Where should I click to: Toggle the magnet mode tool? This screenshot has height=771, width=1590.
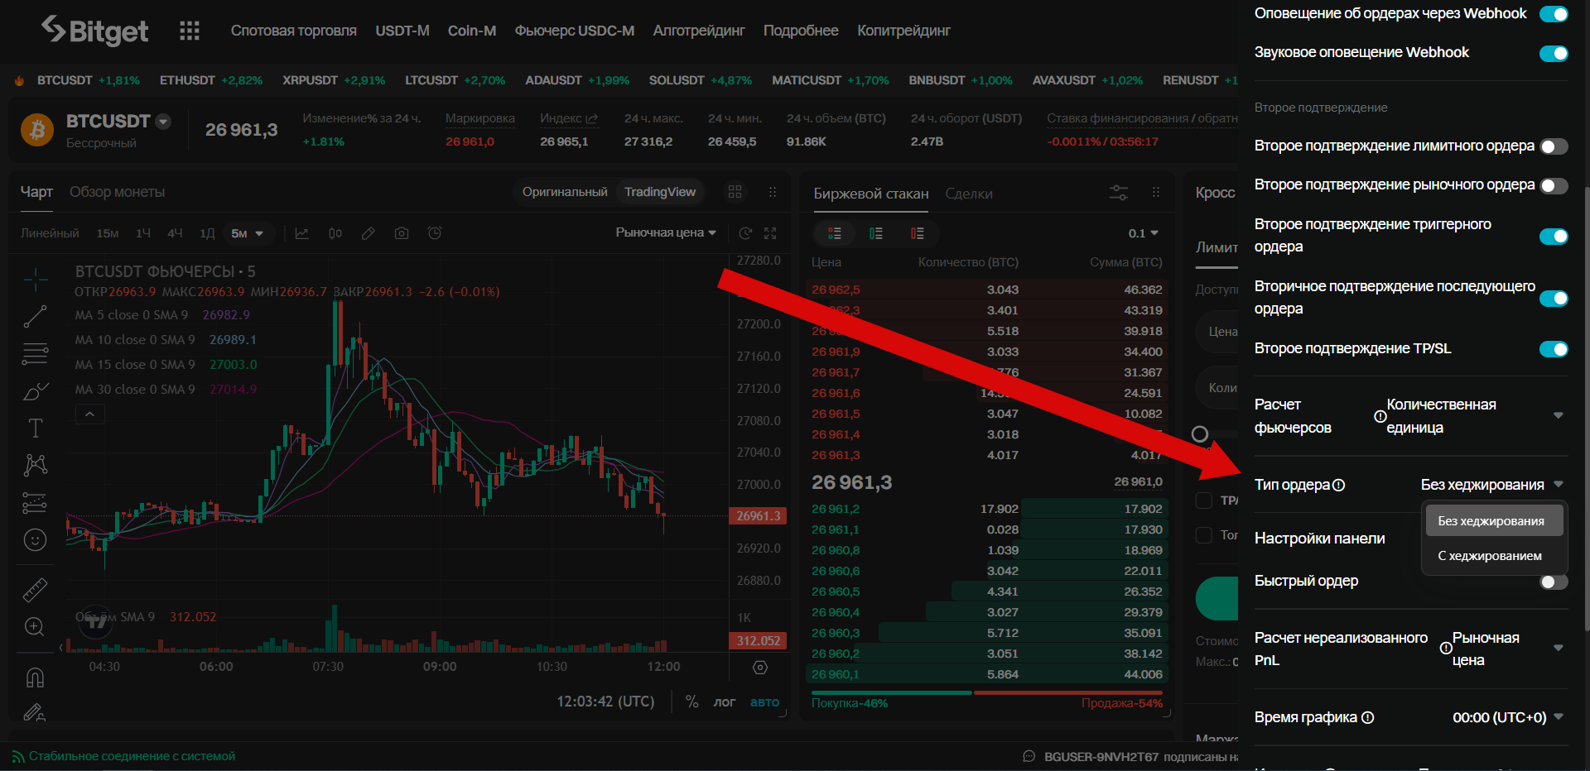[x=35, y=678]
